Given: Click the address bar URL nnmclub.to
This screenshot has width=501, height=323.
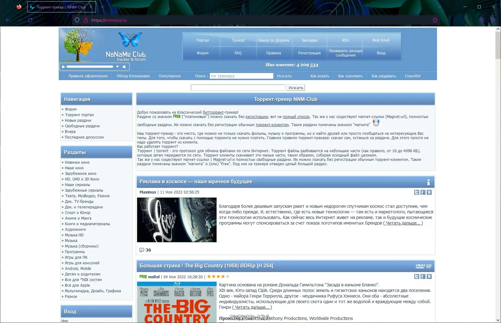Looking at the screenshot, I should [109, 20].
